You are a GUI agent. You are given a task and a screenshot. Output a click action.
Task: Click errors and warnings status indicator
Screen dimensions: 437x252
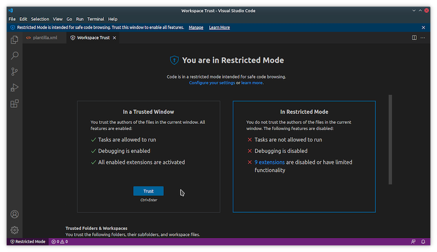point(59,242)
